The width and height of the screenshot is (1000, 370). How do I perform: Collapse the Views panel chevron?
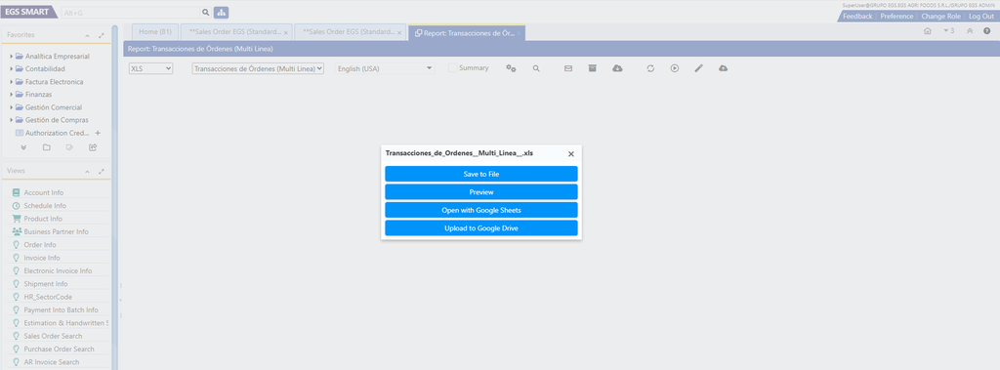click(x=87, y=172)
